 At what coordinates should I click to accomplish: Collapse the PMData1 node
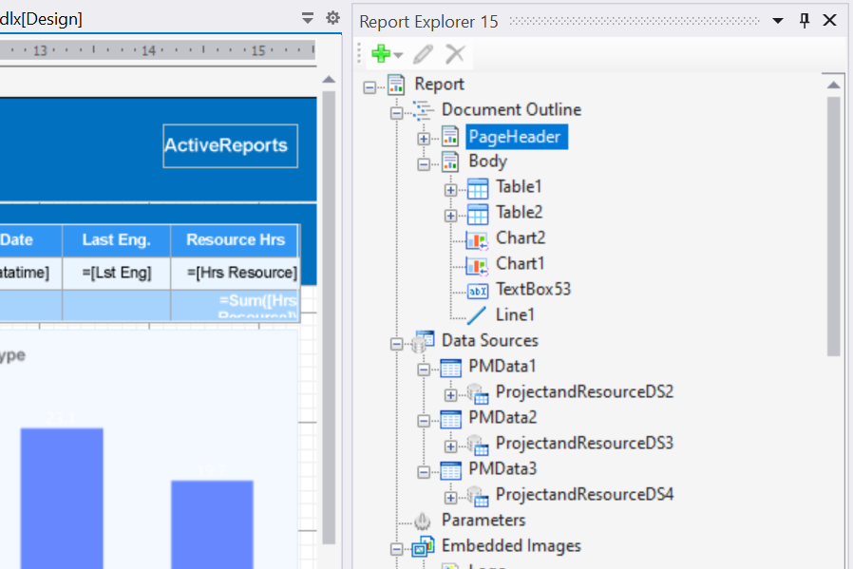424,370
